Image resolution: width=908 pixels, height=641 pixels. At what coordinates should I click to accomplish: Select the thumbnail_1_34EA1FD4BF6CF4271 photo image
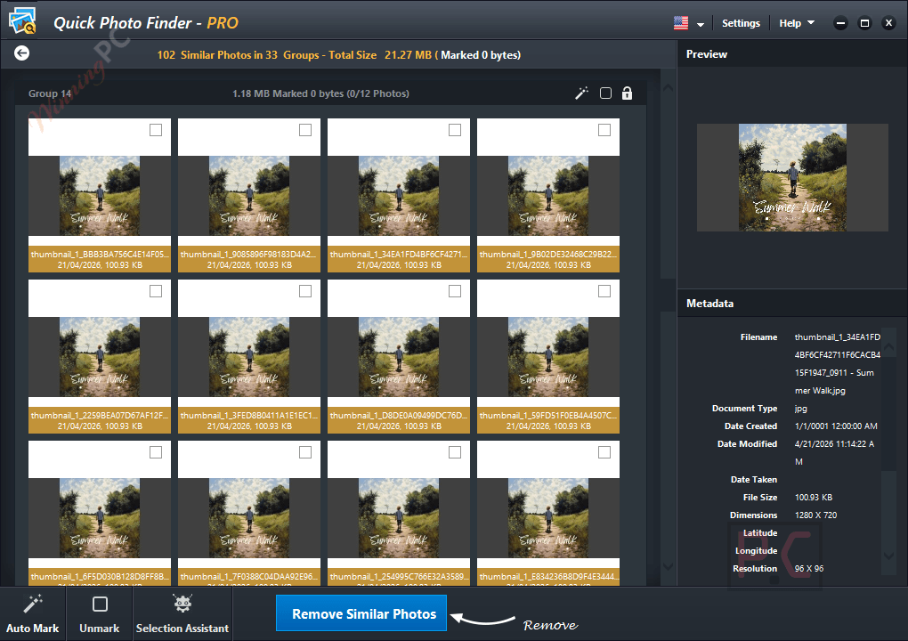tap(399, 196)
